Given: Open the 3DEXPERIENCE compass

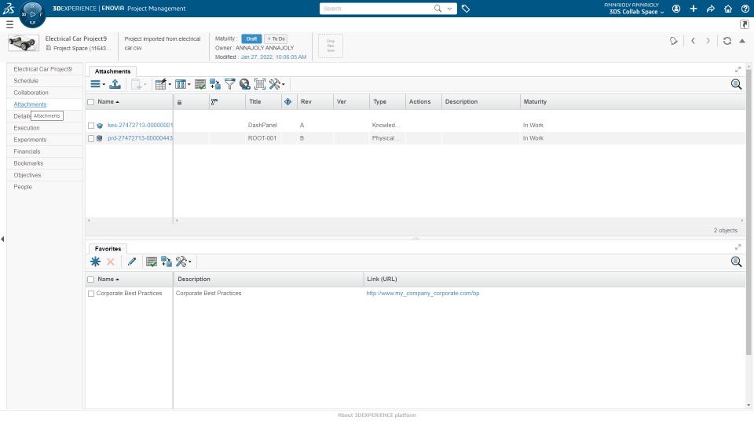Looking at the screenshot, I should click(32, 14).
